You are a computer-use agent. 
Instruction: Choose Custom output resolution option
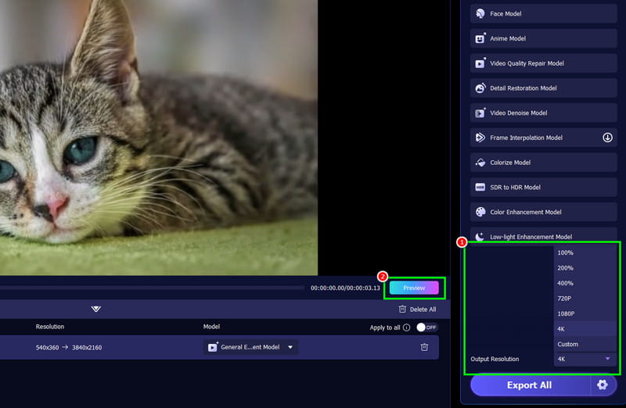point(585,344)
